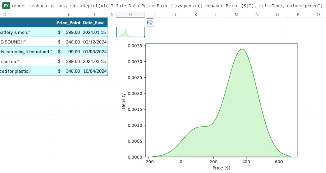The width and height of the screenshot is (326, 173).
Task: Click the cell ending for plastic.
Action: (28, 71)
